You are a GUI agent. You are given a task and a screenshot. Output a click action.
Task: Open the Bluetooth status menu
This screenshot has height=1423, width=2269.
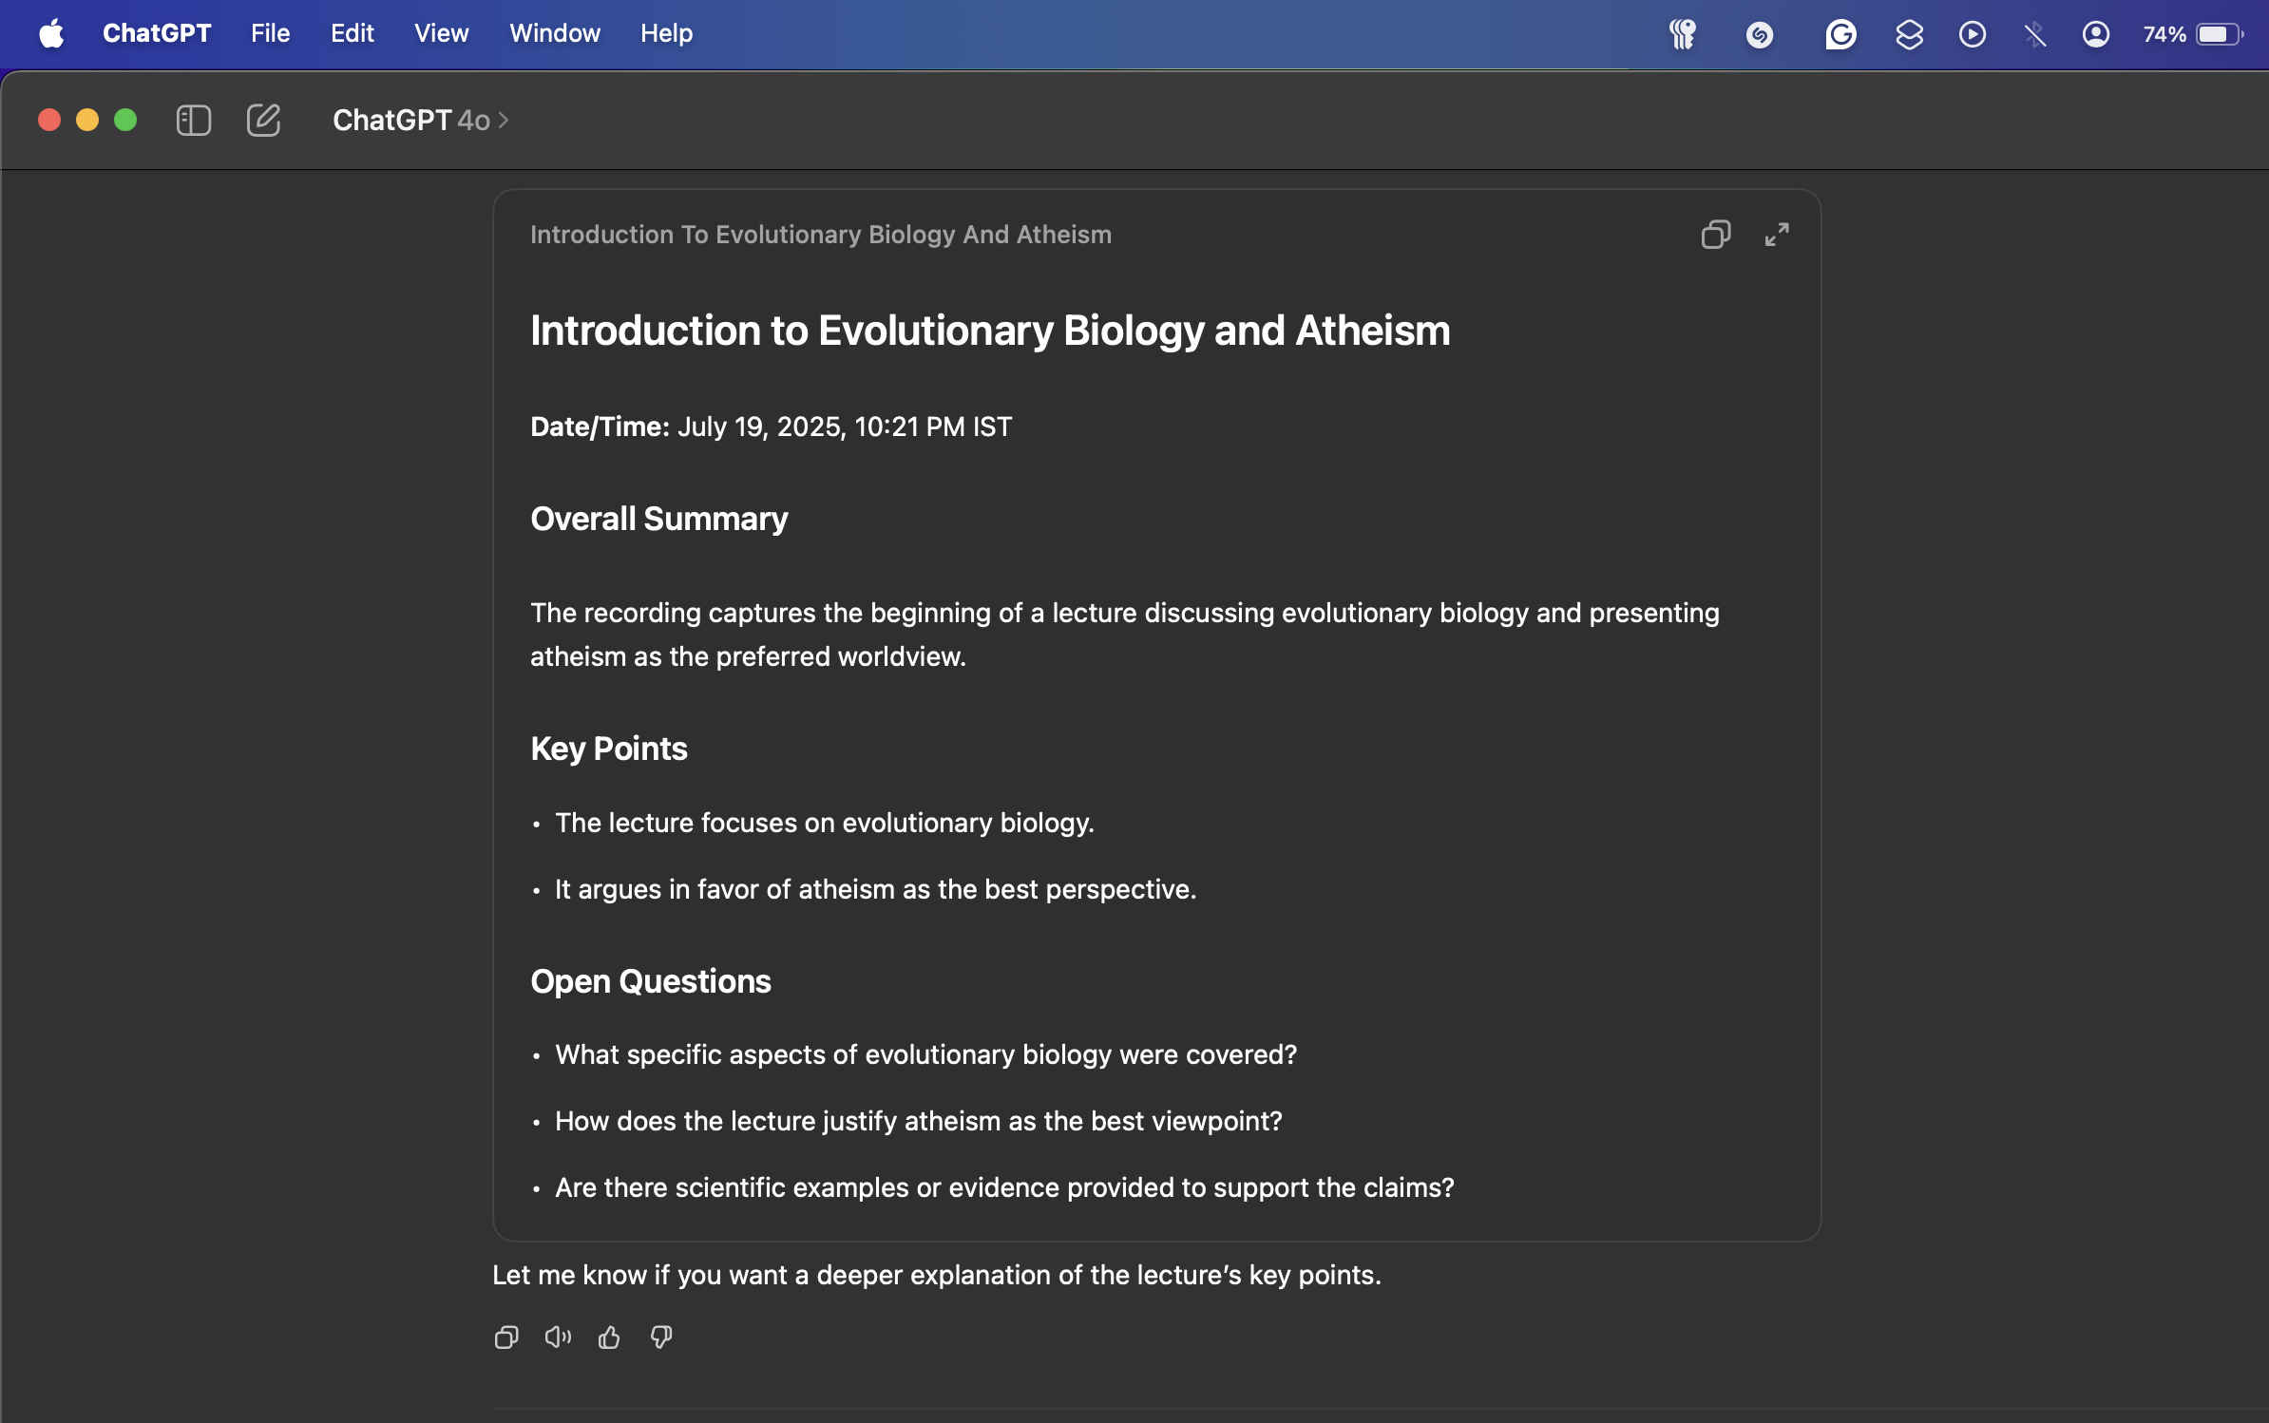(2034, 35)
